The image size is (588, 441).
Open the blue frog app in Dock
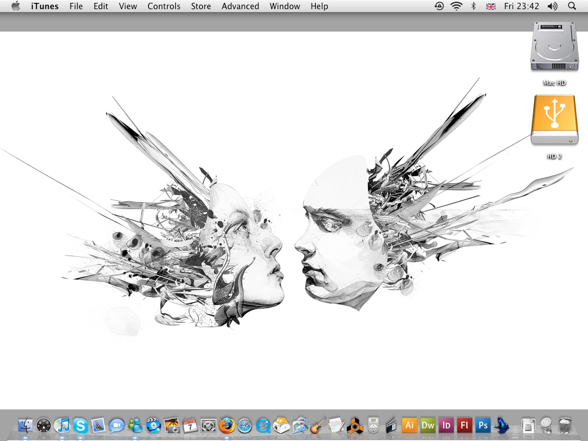(x=501, y=425)
